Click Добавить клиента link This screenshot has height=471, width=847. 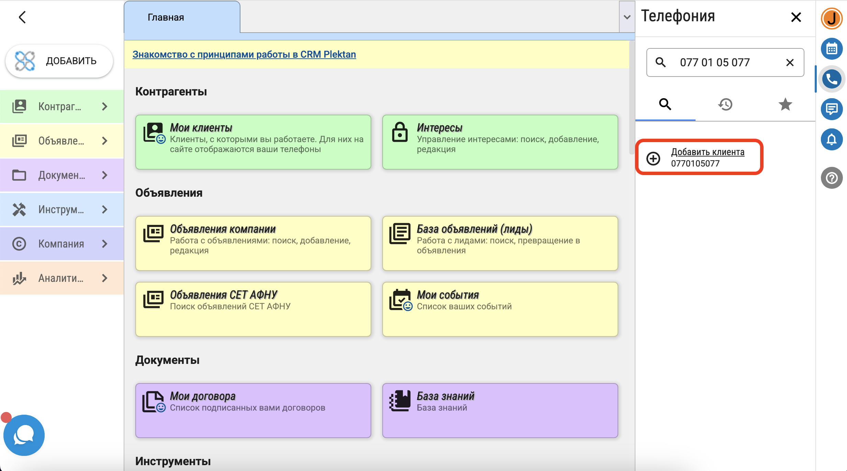(x=708, y=152)
